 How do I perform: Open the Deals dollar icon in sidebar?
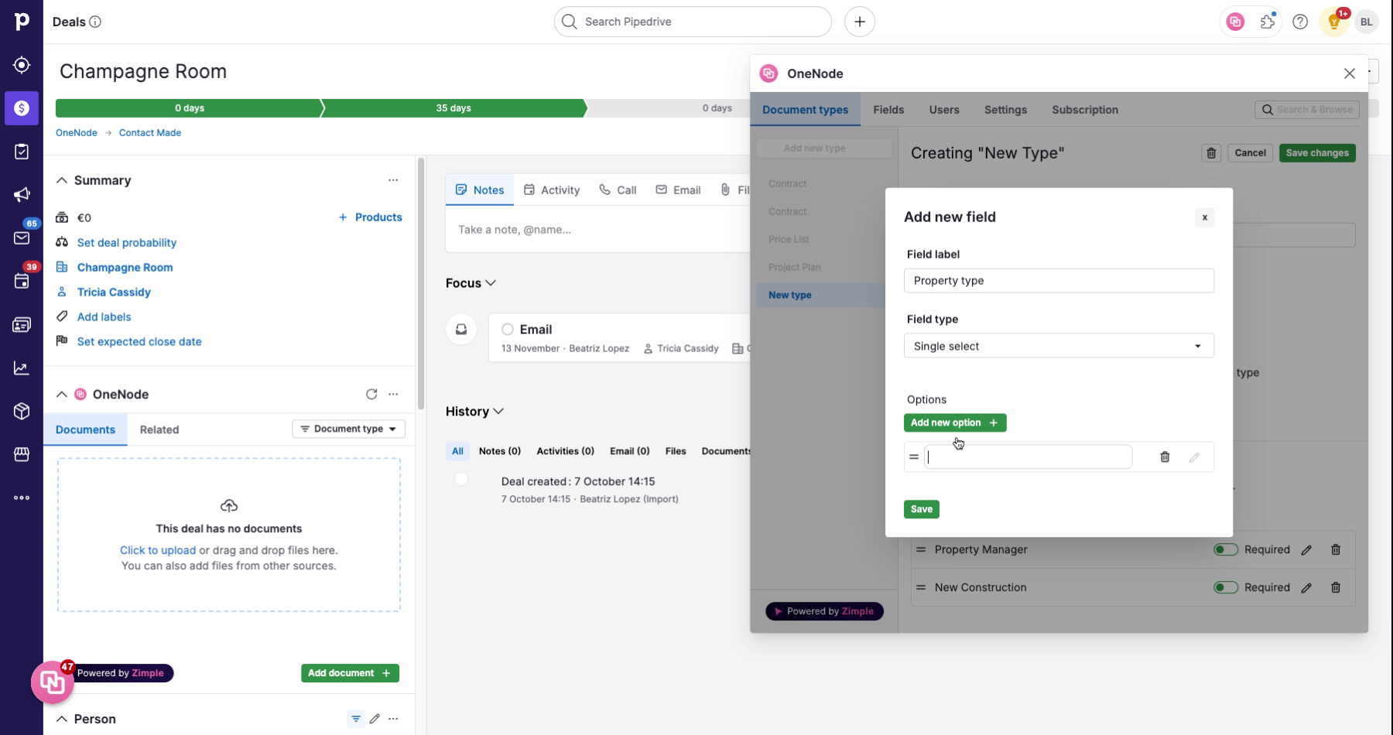[22, 108]
